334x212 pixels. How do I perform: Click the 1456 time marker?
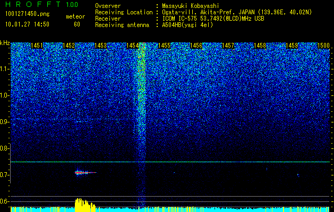pyautogui.click(x=196, y=46)
